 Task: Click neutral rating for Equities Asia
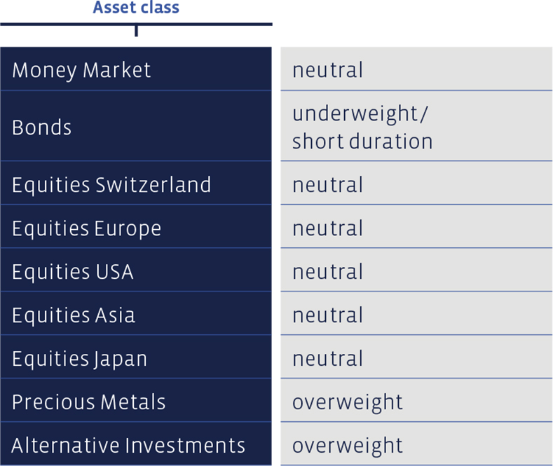pos(327,315)
